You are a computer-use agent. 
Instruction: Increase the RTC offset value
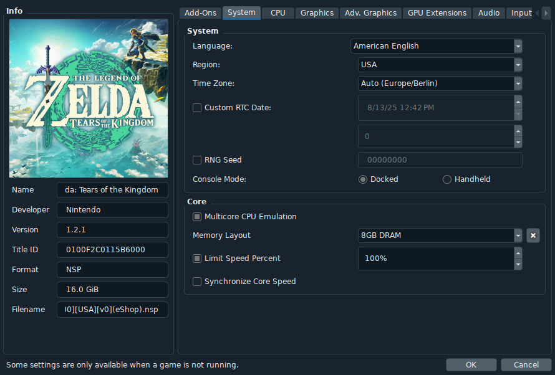point(518,131)
